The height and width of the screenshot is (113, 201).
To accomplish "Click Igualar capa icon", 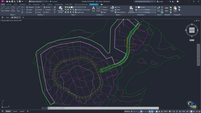I will [79, 12].
